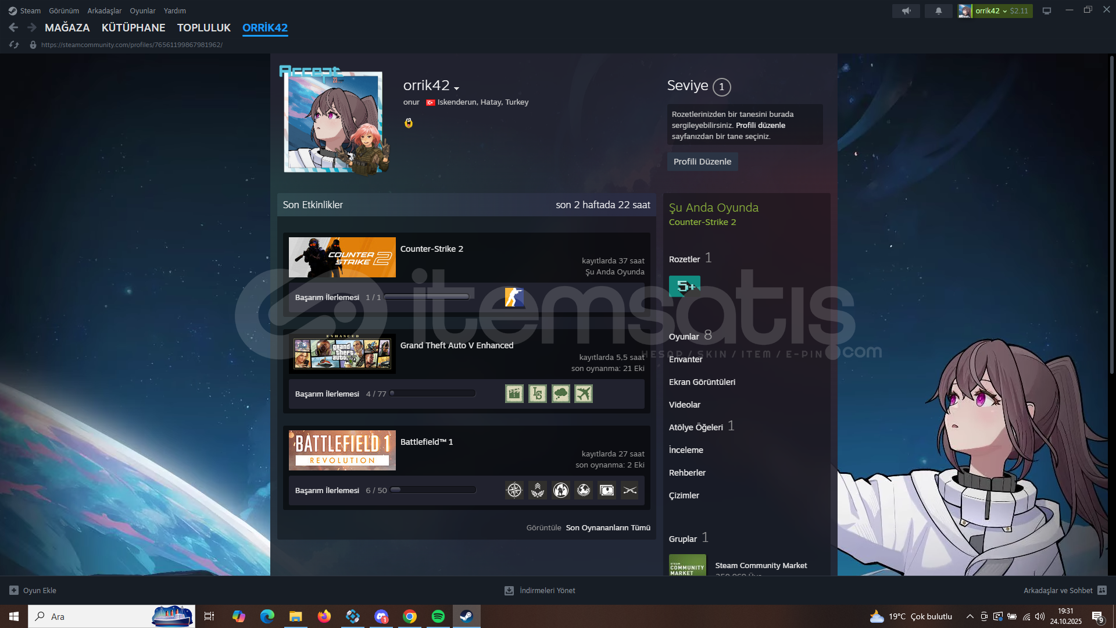Open the account dropdown next to wallet balance
The height and width of the screenshot is (628, 1116).
[x=1004, y=11]
